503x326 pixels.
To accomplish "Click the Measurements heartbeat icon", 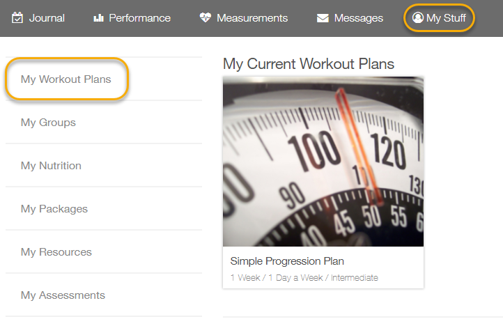I will point(205,17).
